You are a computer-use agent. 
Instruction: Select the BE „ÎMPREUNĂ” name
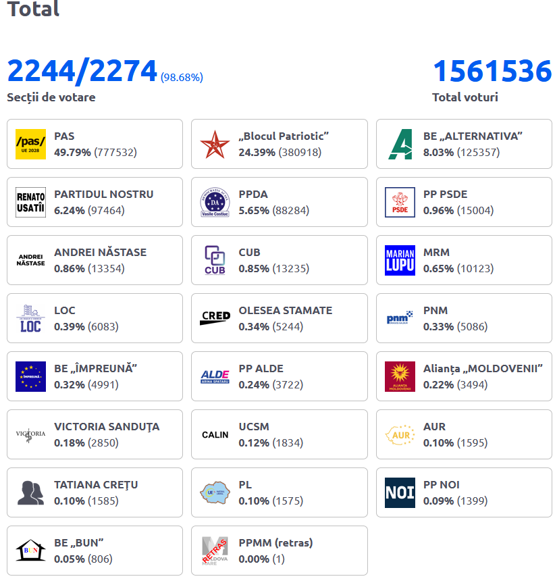coord(95,368)
